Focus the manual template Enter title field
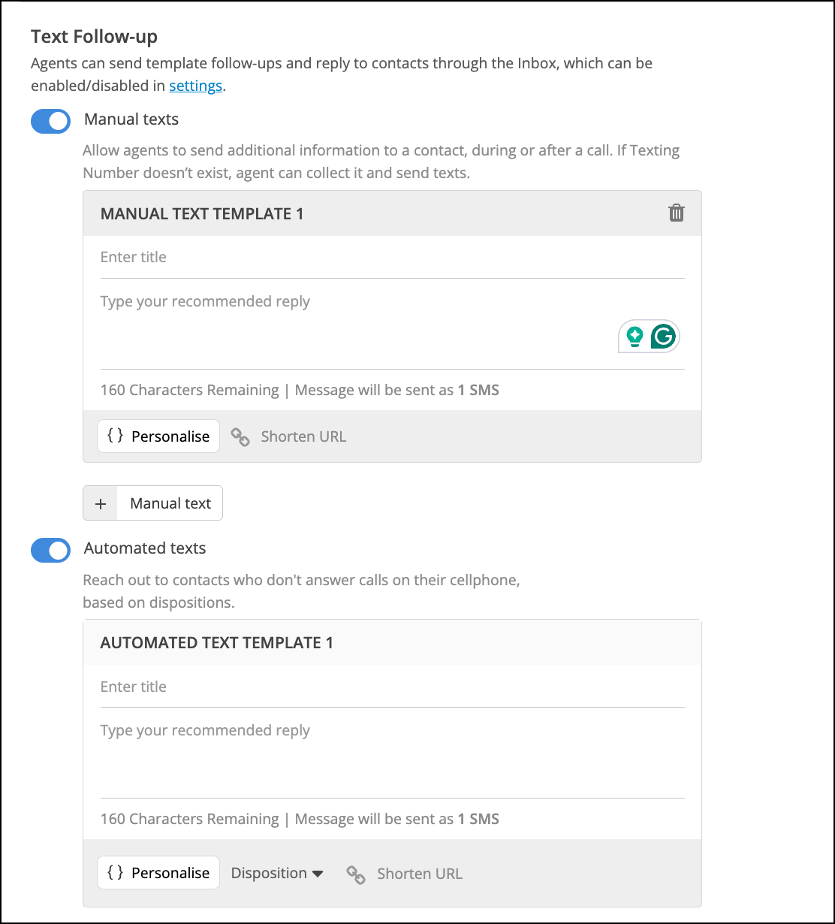Image resolution: width=835 pixels, height=924 pixels. click(392, 257)
